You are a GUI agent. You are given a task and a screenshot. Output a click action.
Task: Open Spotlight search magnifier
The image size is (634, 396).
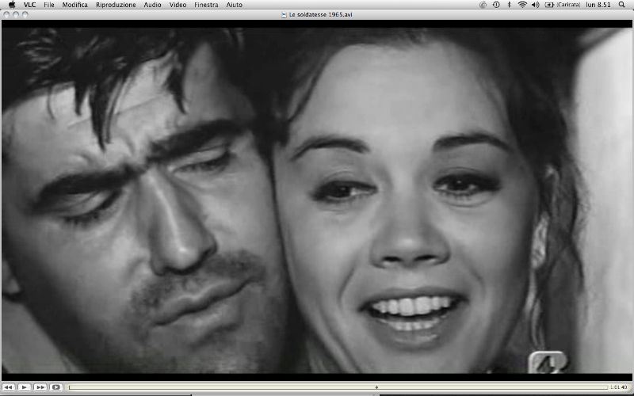click(x=622, y=5)
